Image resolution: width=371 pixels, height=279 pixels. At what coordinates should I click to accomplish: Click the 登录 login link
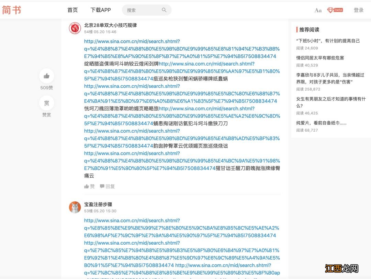(x=358, y=10)
